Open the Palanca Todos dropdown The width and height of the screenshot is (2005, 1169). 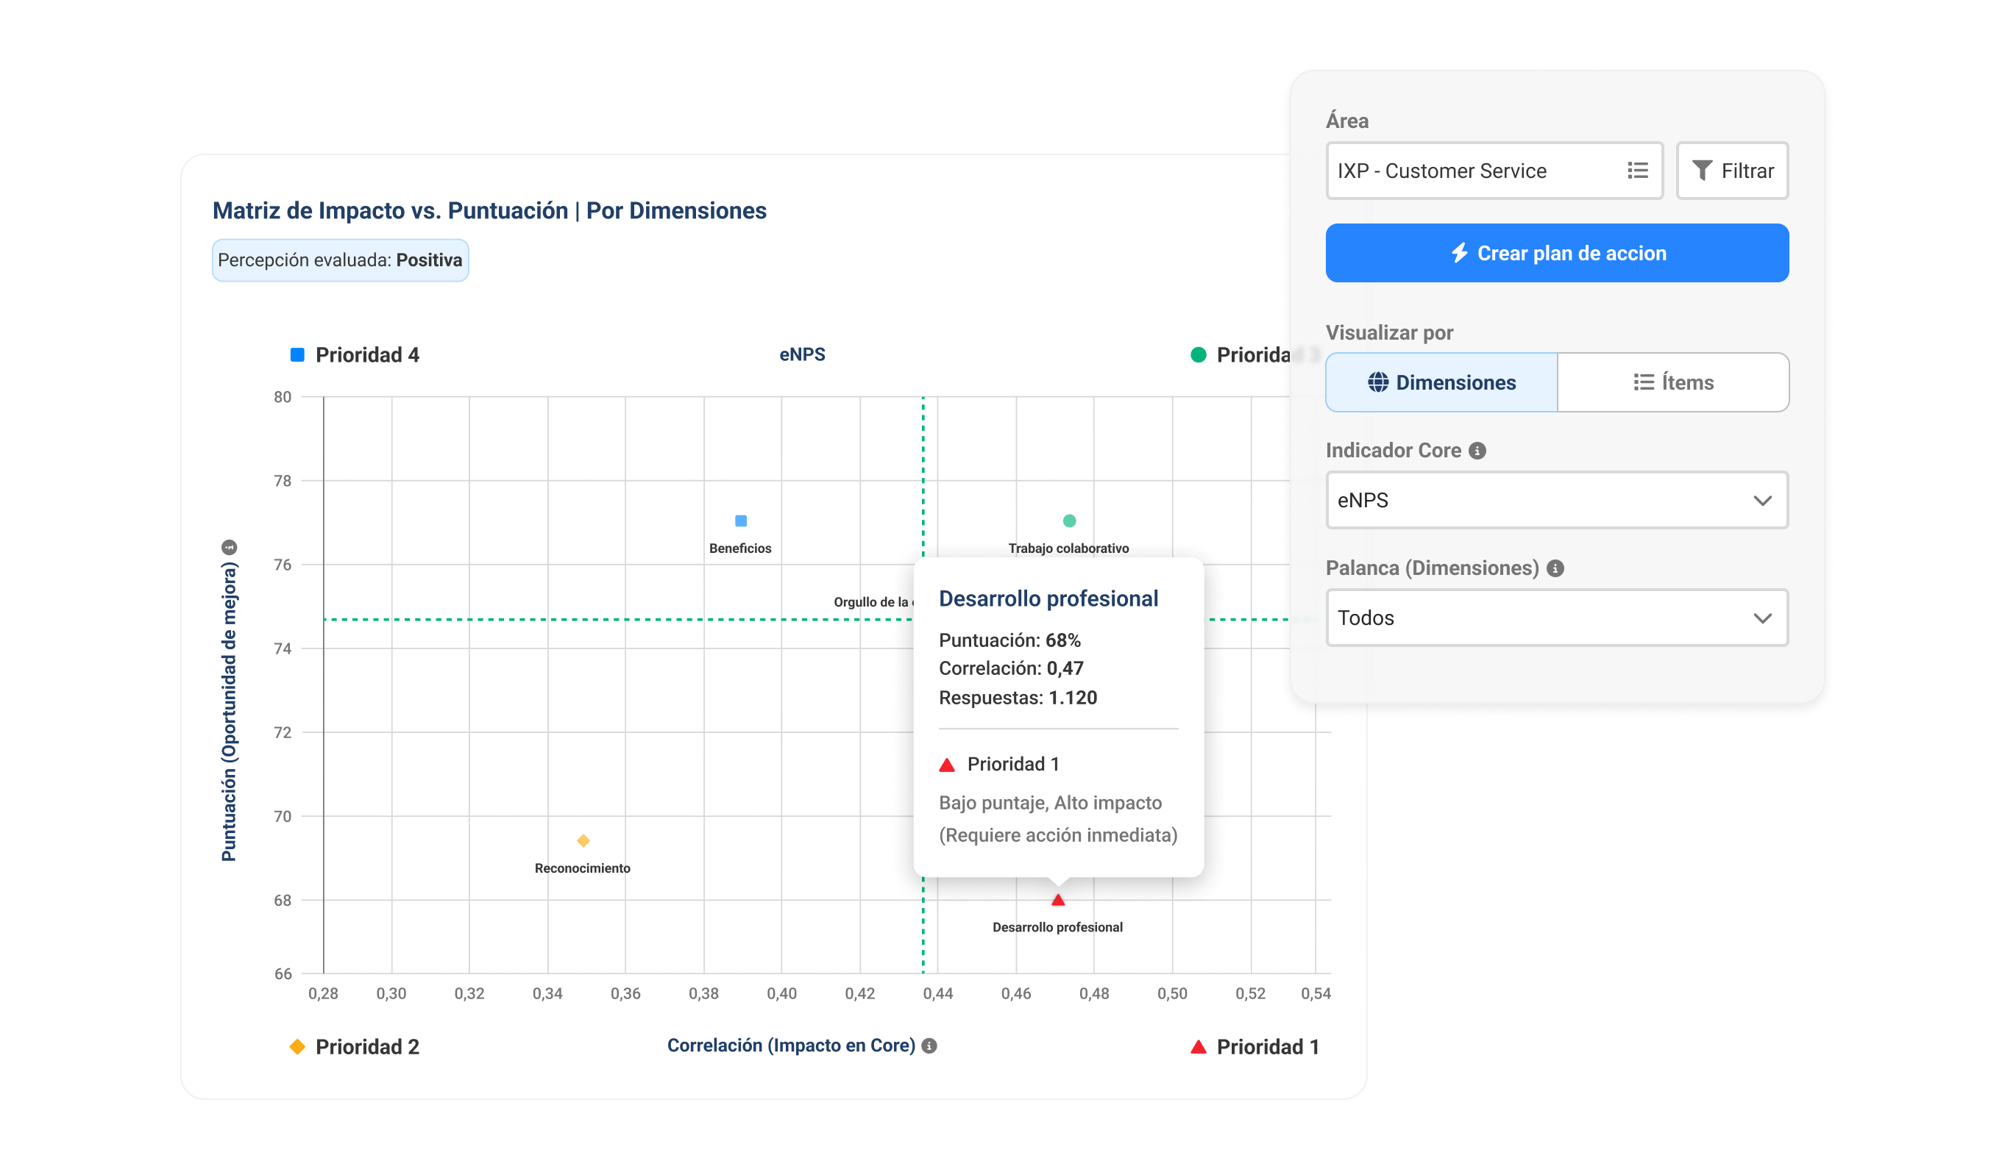1556,618
